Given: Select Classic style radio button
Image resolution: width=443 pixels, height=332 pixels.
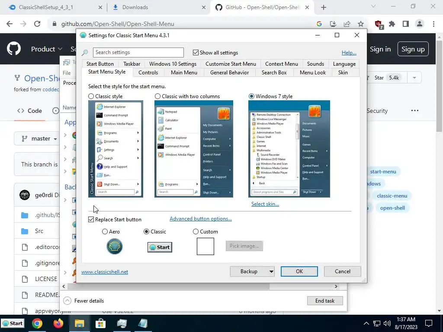Looking at the screenshot, I should point(91,96).
